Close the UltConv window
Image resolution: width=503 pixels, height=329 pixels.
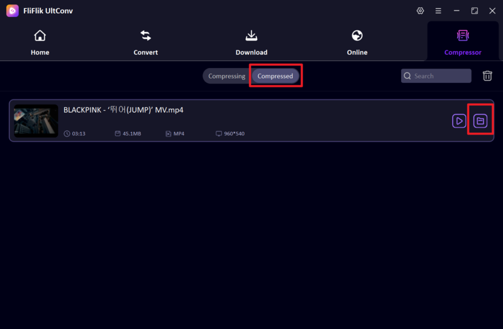(x=492, y=11)
